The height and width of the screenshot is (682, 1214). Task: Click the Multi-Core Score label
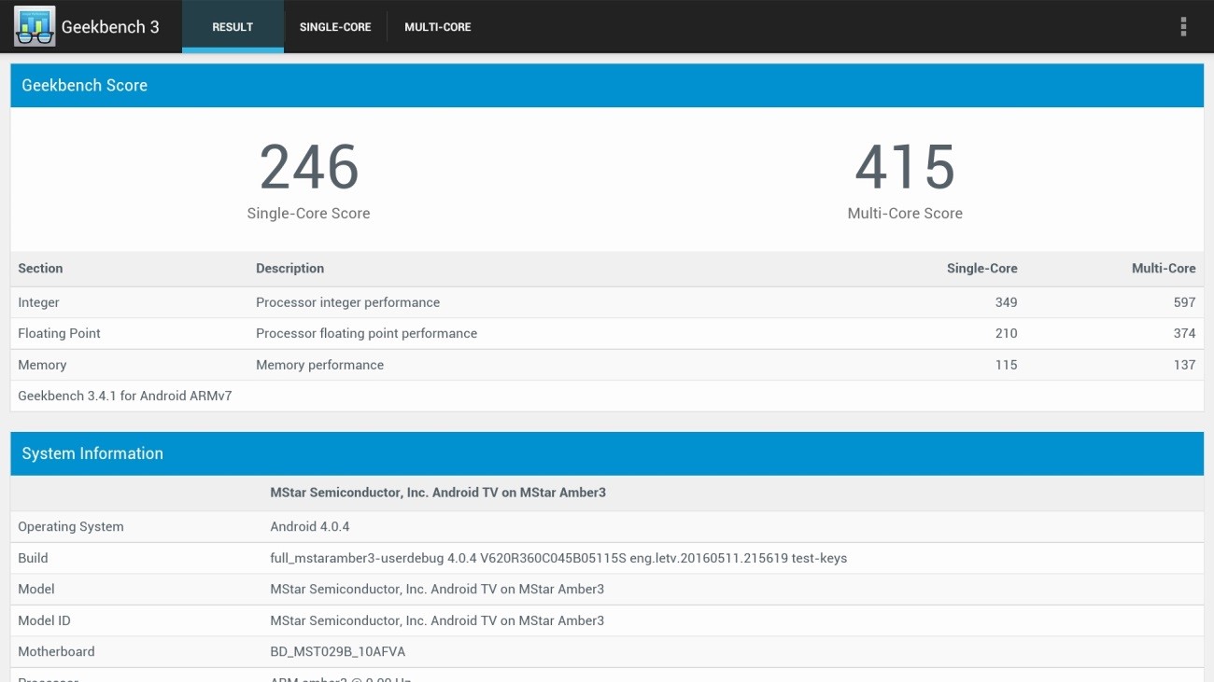pos(905,214)
